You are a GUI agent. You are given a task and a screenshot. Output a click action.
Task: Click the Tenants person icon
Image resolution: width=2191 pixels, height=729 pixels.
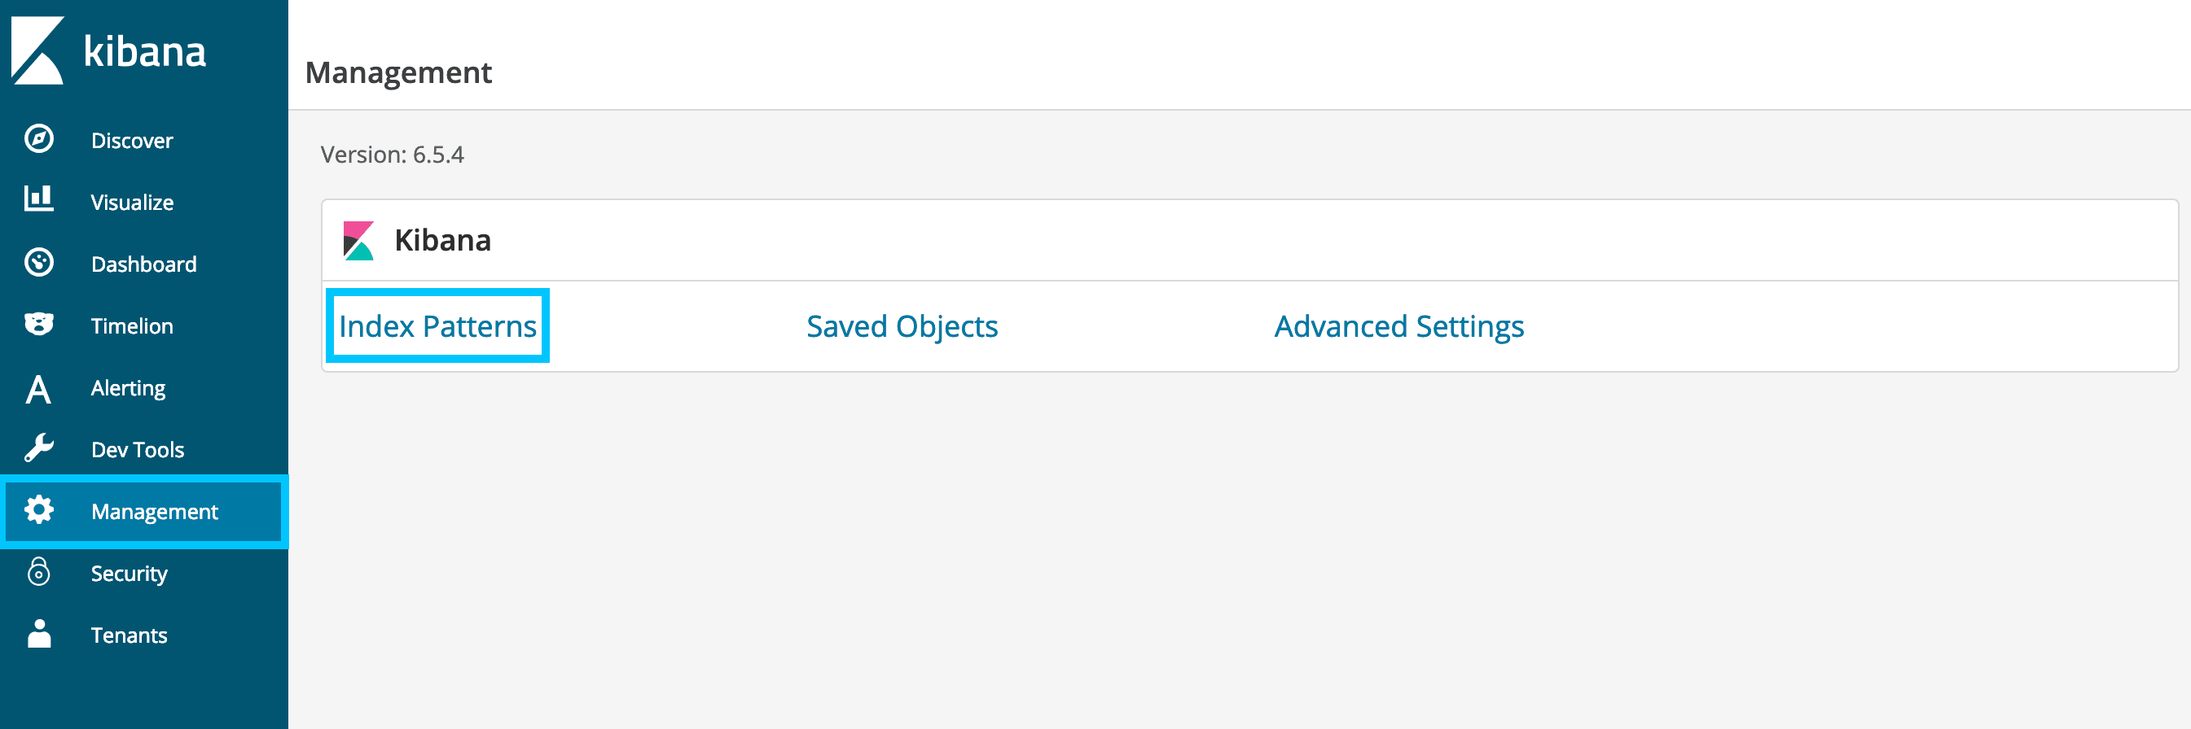39,634
